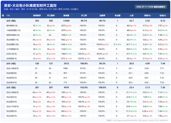Viewport: 171px width, 123px height.
Task: Click the 303 scheduled riders subtotal
Action: pos(37,21)
